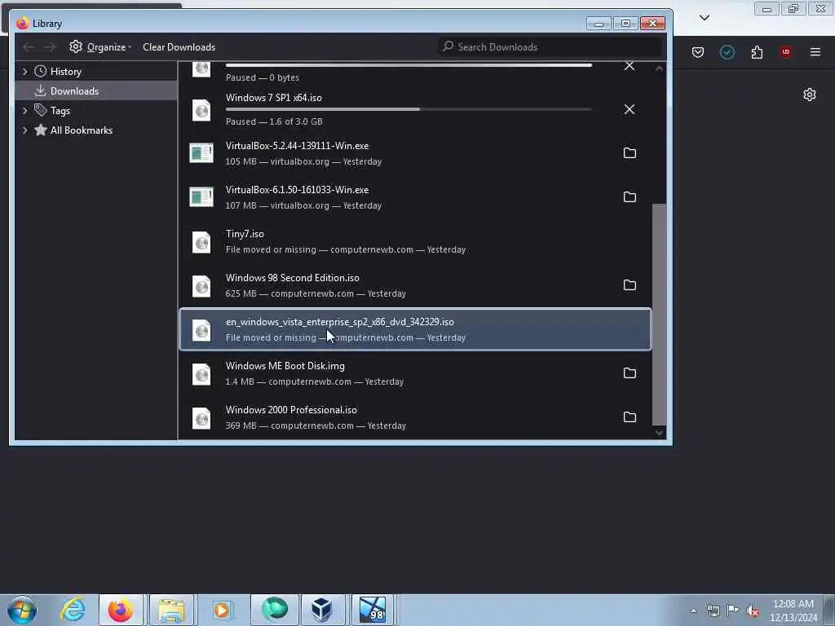Cancel the Windows 7 SP1 x64.iso download

630,109
